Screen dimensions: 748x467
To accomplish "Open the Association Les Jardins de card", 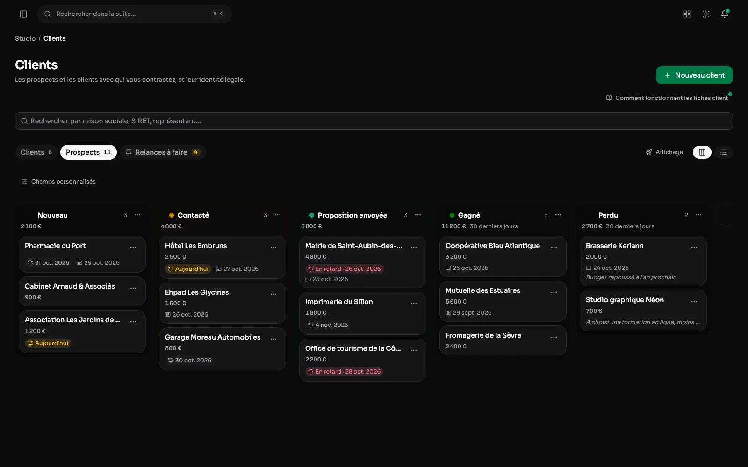I will pyautogui.click(x=82, y=332).
